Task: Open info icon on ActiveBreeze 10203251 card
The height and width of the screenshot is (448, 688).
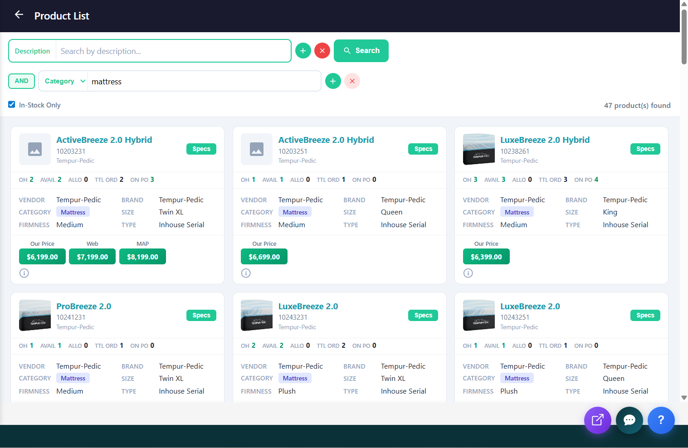Action: coord(246,273)
